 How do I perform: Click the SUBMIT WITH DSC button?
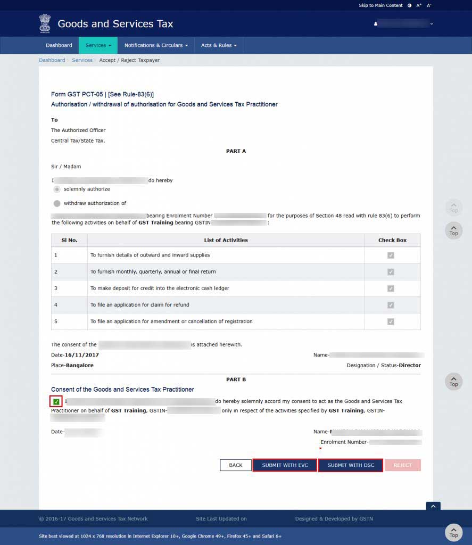click(x=351, y=465)
